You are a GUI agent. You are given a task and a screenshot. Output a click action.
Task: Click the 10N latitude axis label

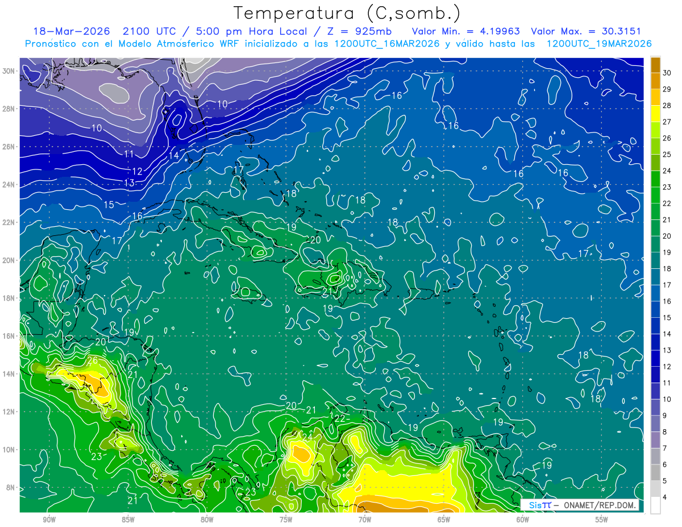tap(9, 449)
